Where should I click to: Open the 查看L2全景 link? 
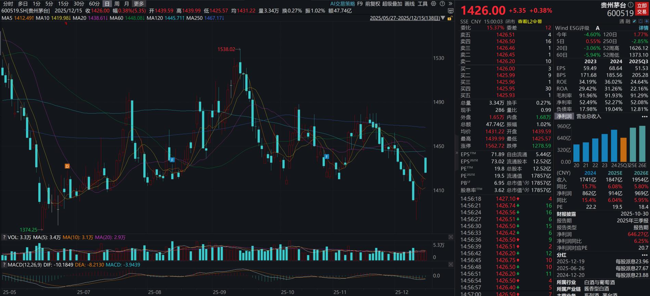(x=530, y=21)
